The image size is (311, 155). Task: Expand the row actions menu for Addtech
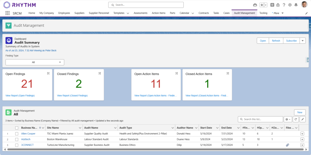[x=302, y=139]
